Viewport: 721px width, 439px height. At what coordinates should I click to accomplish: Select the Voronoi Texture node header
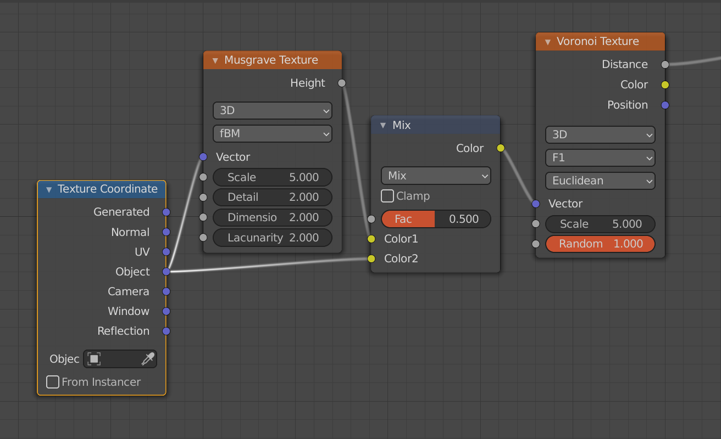click(x=600, y=42)
